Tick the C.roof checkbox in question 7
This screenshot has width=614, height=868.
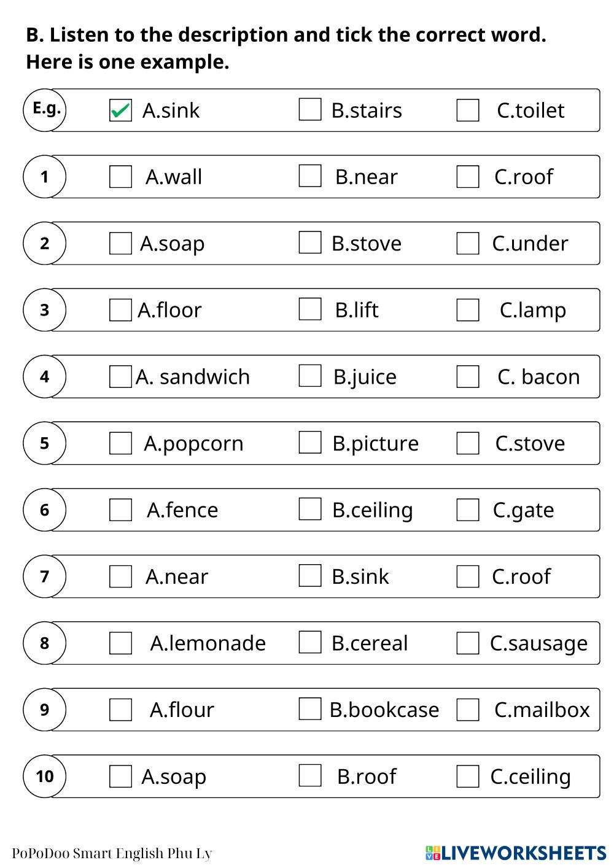(x=468, y=576)
